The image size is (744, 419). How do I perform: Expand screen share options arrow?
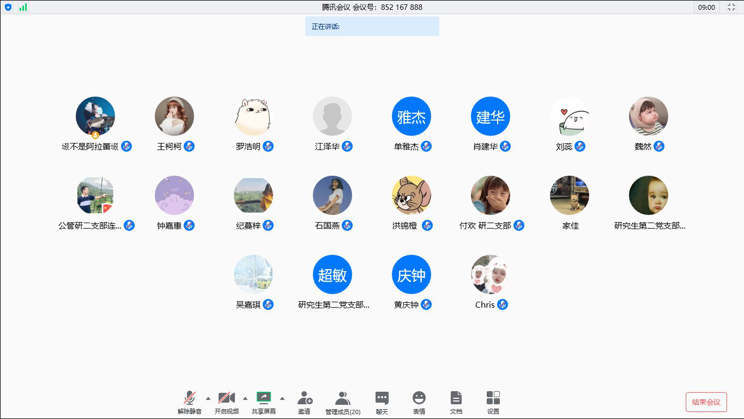[282, 398]
